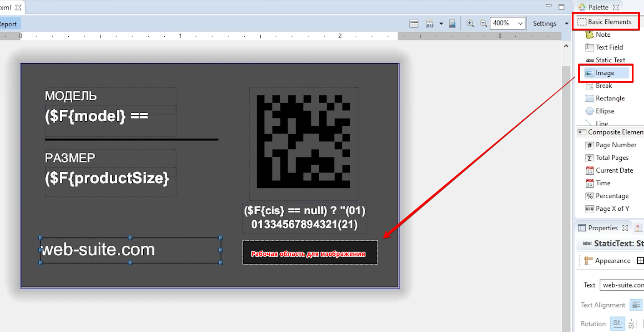Expand the Settings dropdown arrow
The width and height of the screenshot is (644, 332).
tap(567, 24)
